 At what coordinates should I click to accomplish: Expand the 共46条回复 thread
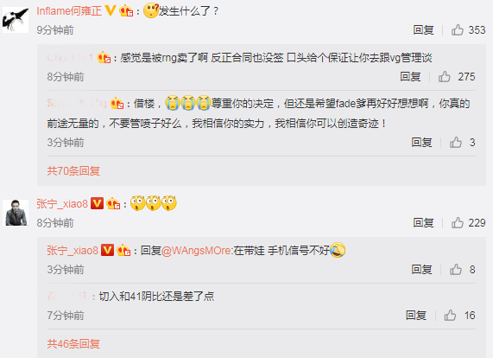pos(73,344)
